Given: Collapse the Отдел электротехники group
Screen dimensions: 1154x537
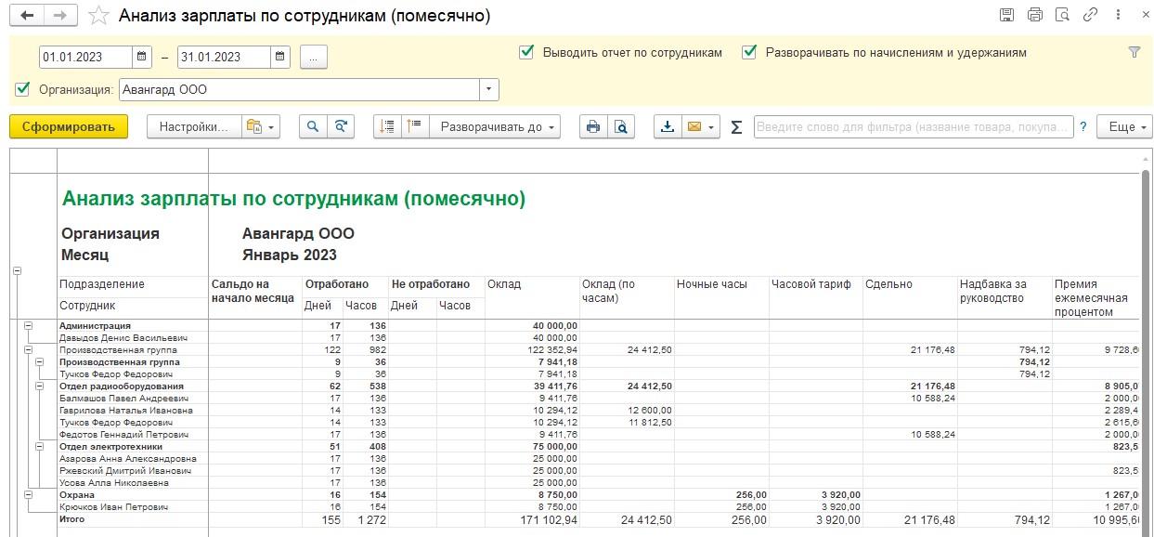Looking at the screenshot, I should (40, 446).
